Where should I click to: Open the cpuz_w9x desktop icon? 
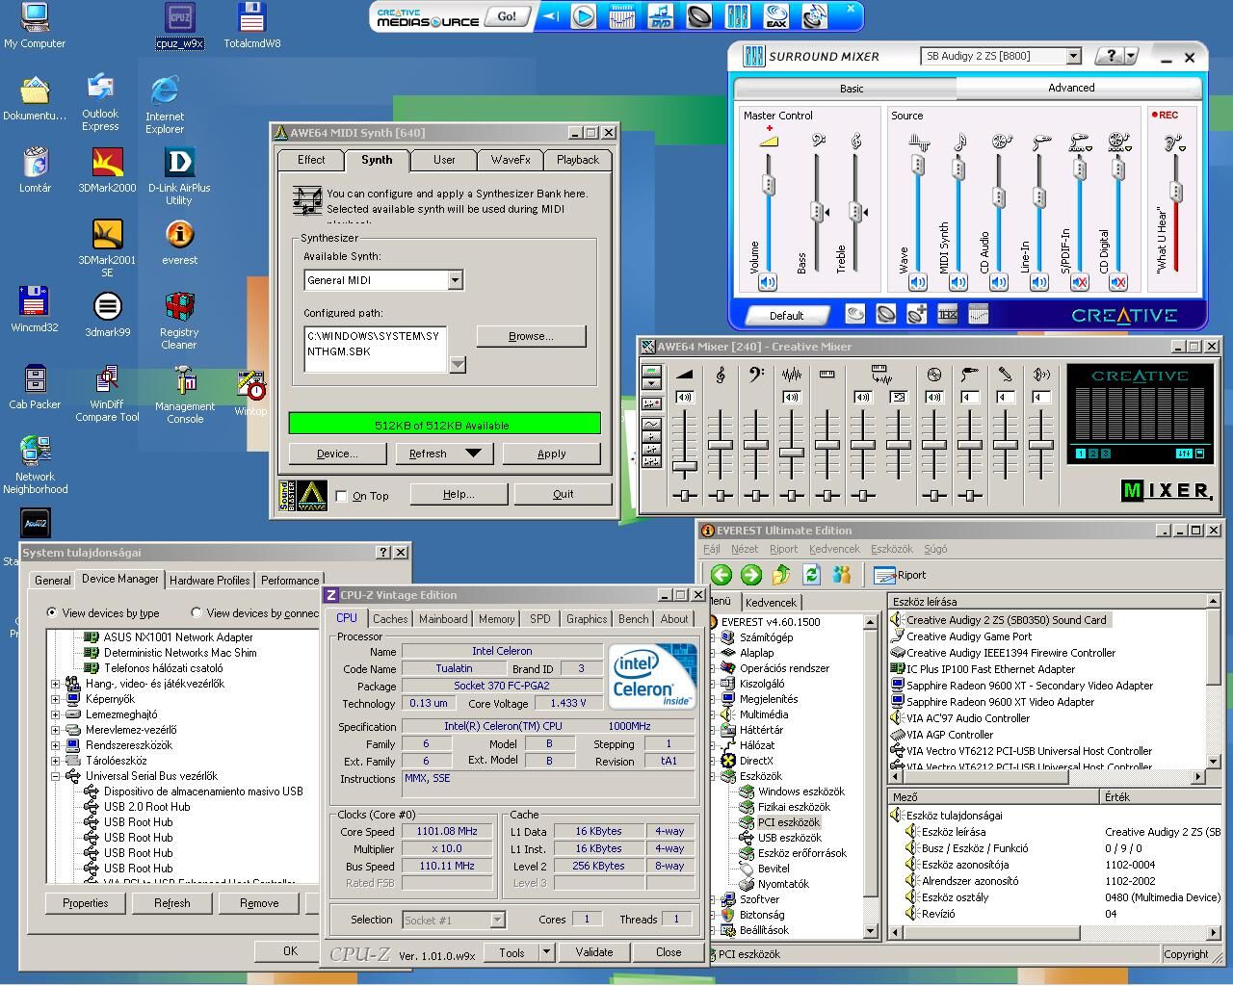[x=179, y=26]
